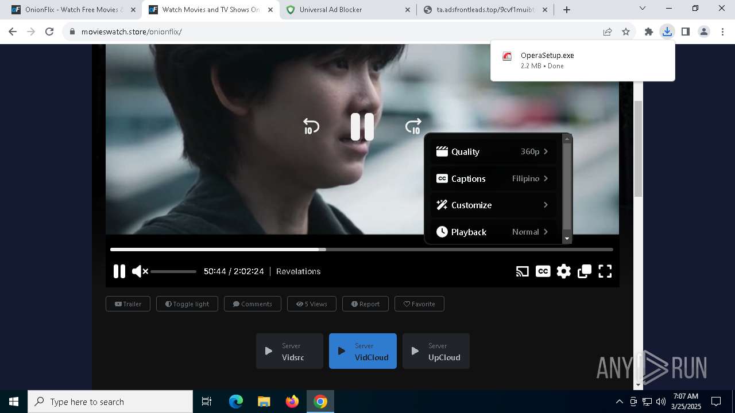The height and width of the screenshot is (413, 735).
Task: Toggle light button below the player
Action: pyautogui.click(x=187, y=304)
